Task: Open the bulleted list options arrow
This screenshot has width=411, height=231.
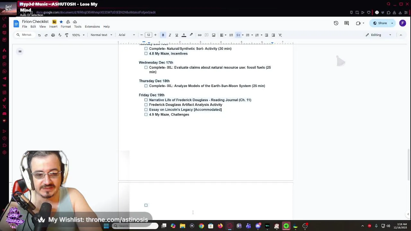Action: pos(252,35)
